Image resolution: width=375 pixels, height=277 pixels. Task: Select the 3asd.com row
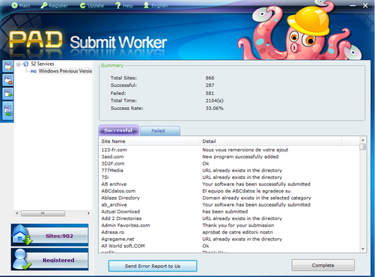[x=229, y=156]
